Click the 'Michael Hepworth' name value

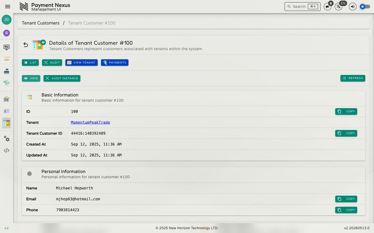[x=75, y=188]
